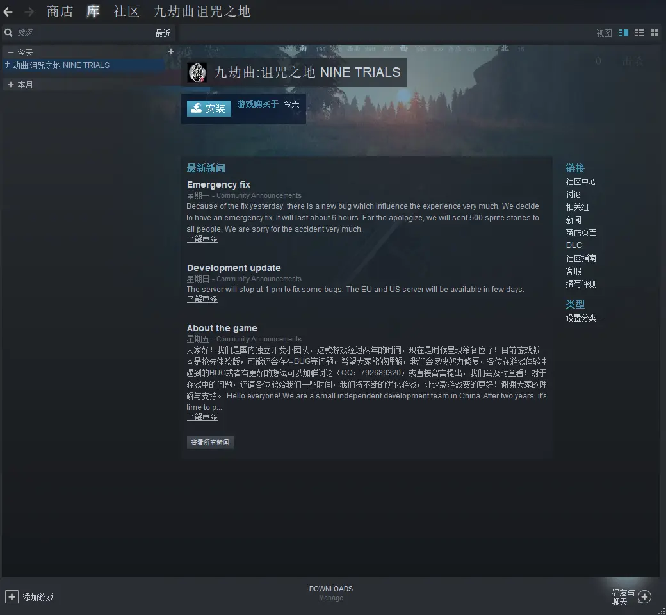Click the 视图 label

(x=604, y=33)
